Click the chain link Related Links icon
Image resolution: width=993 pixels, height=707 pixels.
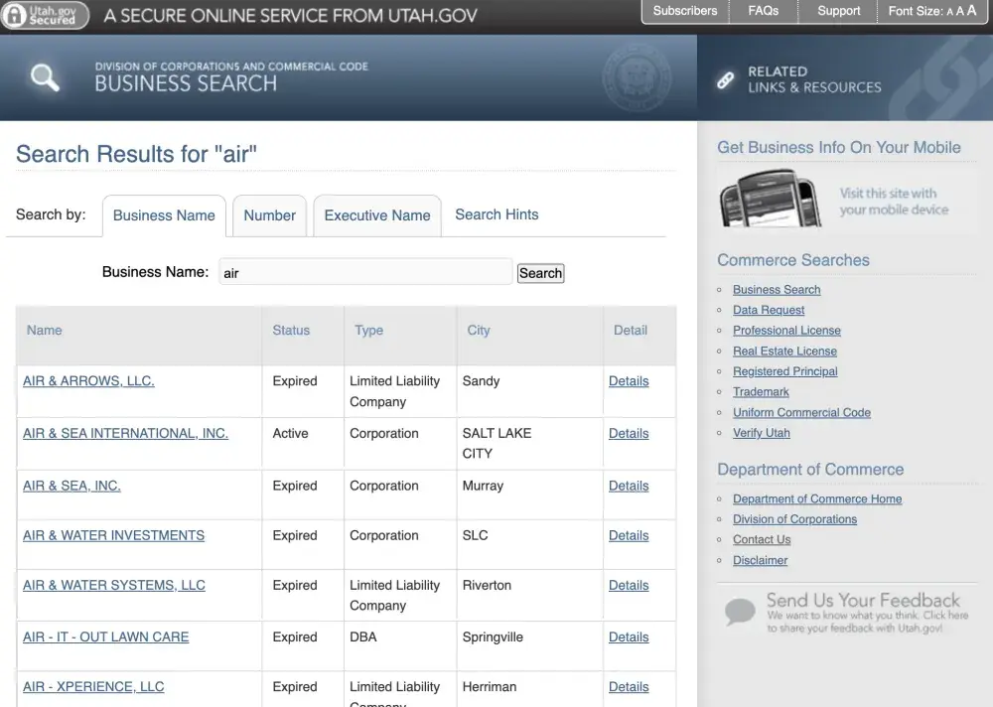pos(726,80)
